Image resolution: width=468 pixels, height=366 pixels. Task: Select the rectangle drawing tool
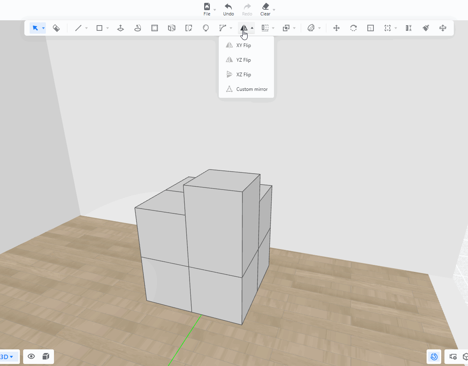[x=99, y=28]
